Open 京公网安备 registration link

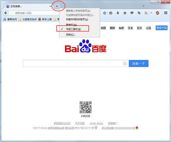coord(118,128)
